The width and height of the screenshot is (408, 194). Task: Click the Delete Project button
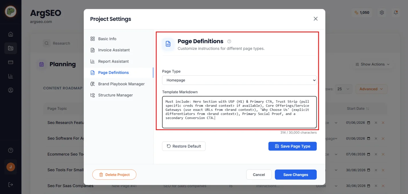[114, 175]
